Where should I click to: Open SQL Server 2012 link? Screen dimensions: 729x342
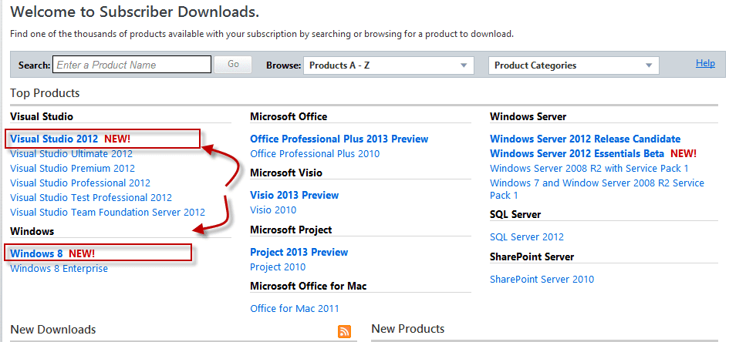tap(527, 237)
